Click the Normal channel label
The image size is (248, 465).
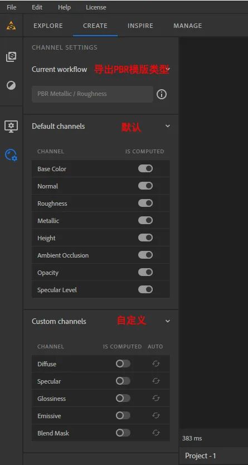tap(48, 186)
